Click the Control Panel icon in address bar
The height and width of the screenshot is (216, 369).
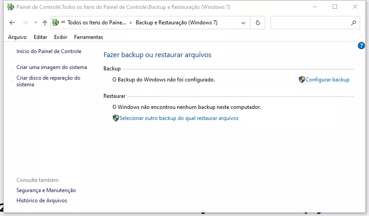56,23
